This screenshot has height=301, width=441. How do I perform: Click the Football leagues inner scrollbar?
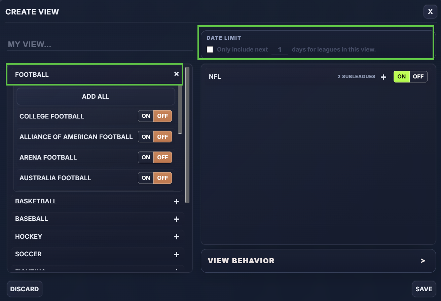click(x=180, y=108)
